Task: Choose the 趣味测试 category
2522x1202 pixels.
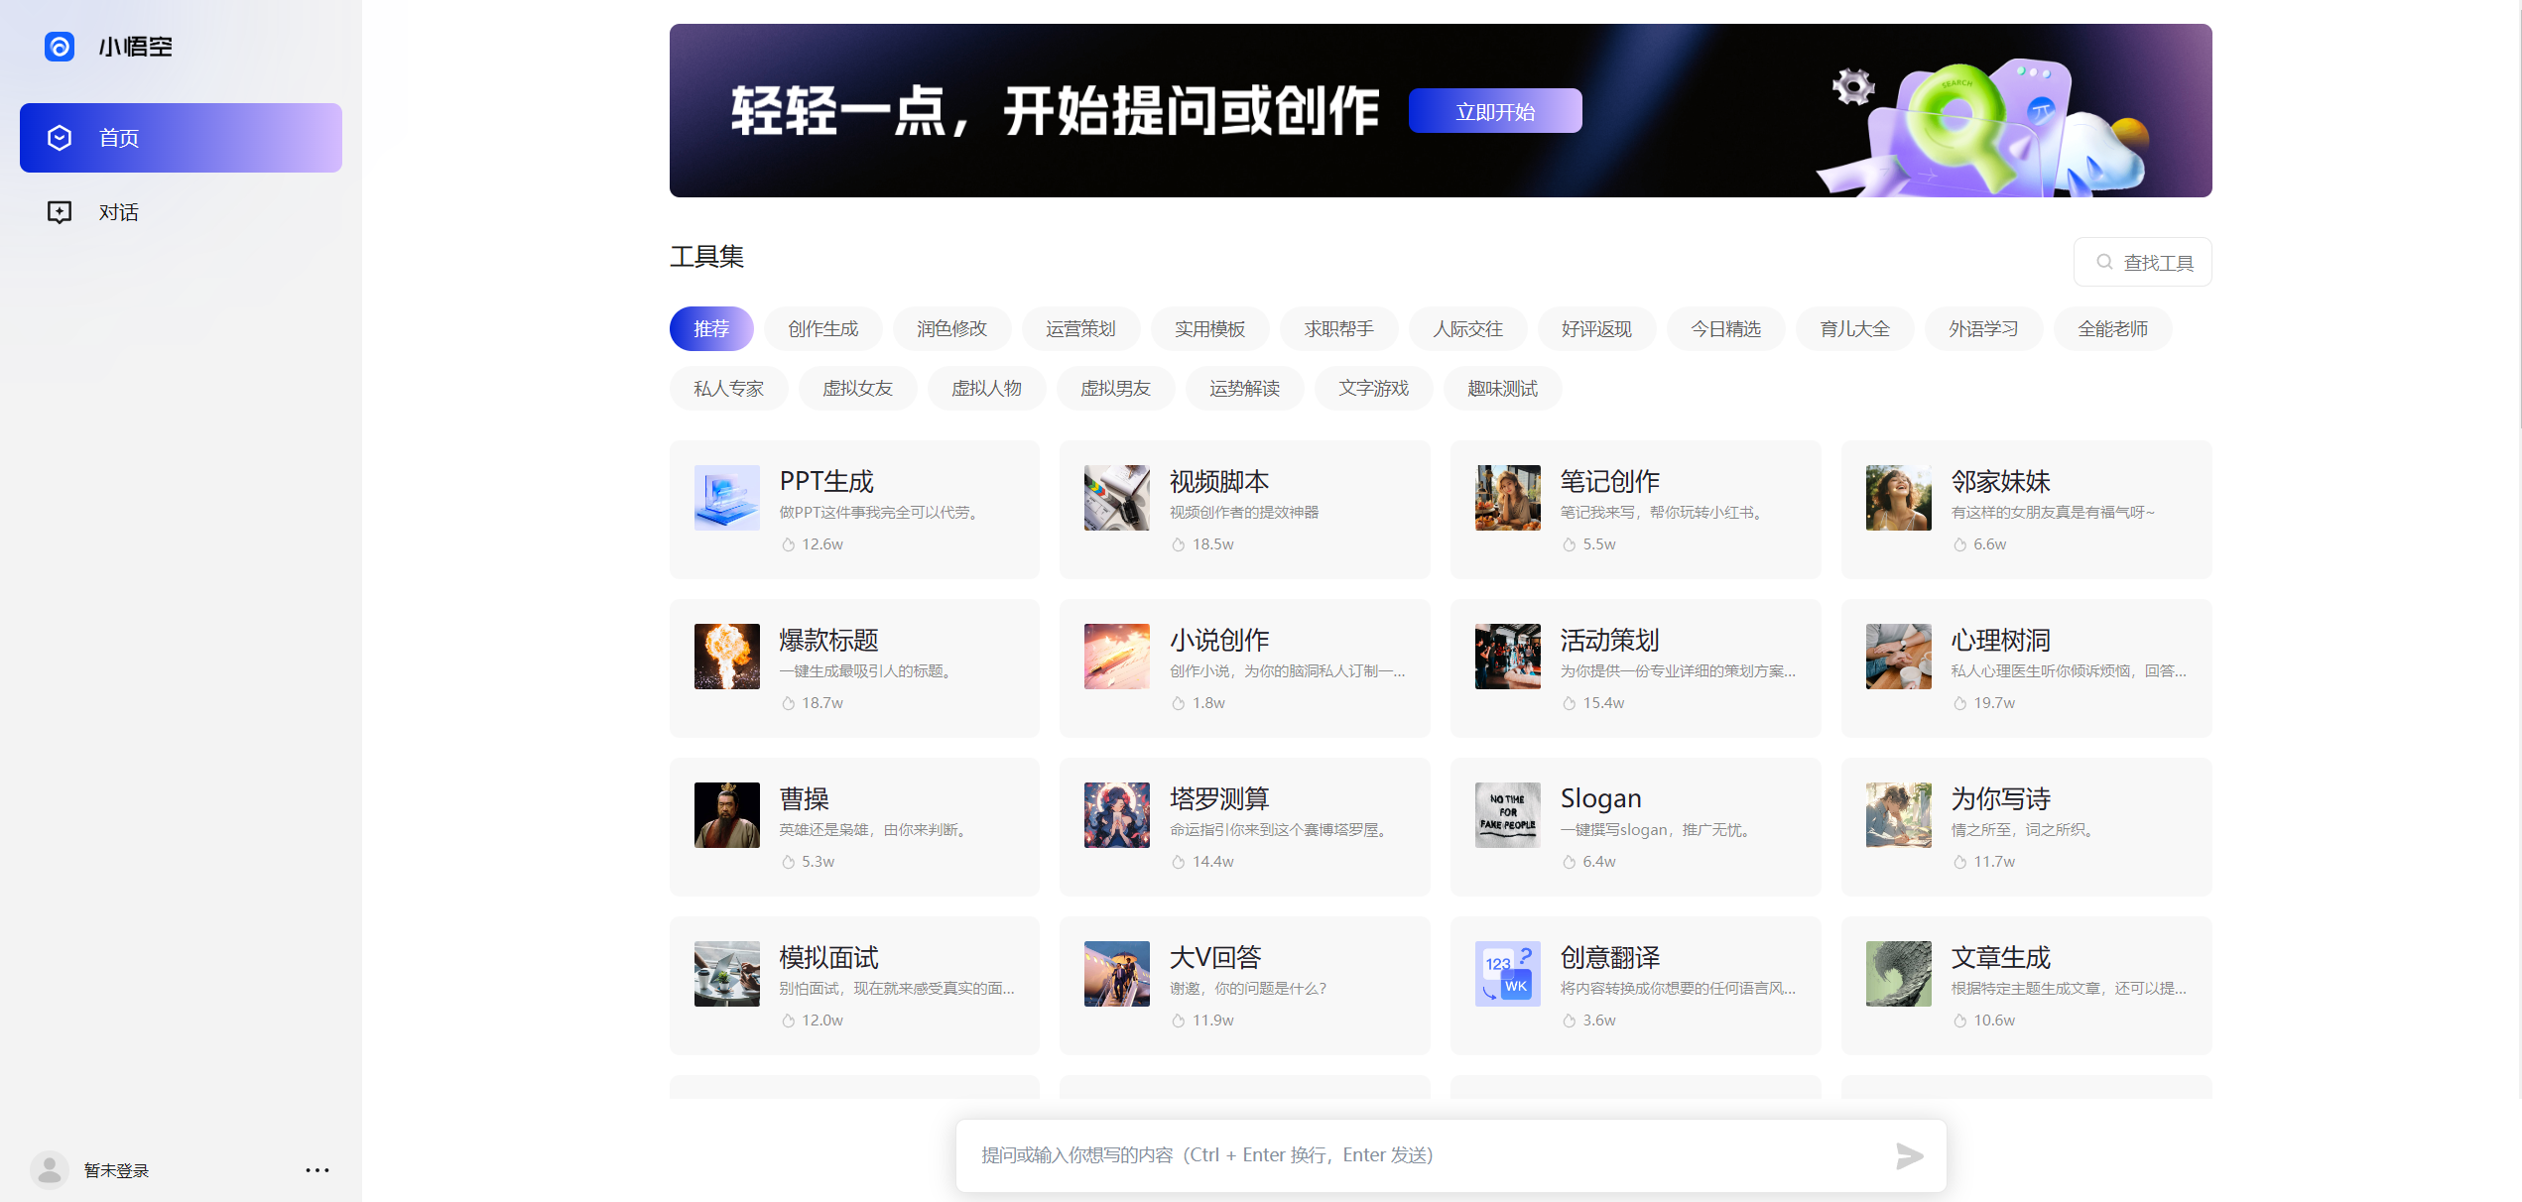Action: click(x=1502, y=389)
